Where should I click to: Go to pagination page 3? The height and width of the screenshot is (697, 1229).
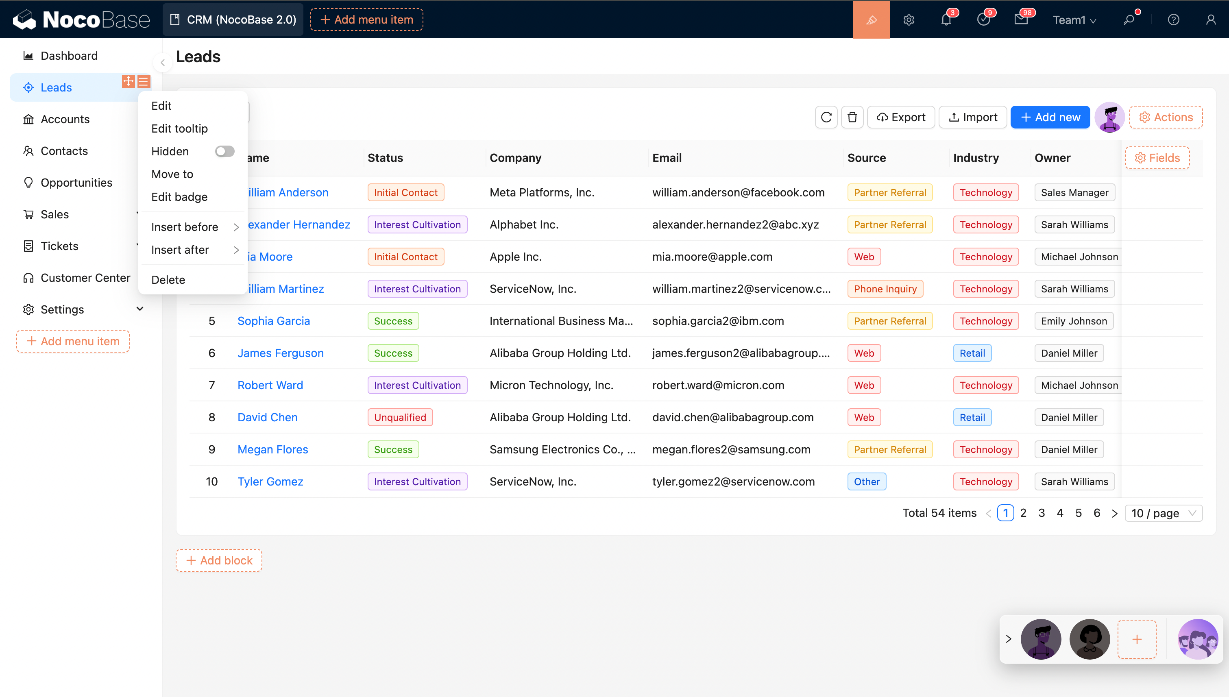(1042, 513)
